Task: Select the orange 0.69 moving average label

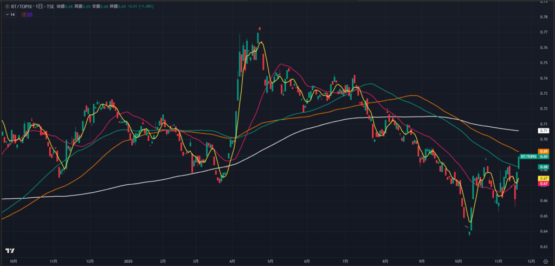Action: [x=544, y=151]
